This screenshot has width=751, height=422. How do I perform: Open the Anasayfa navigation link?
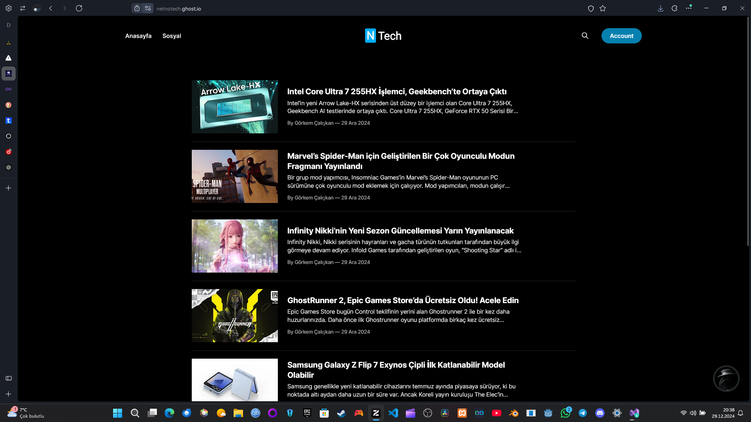[x=138, y=36]
